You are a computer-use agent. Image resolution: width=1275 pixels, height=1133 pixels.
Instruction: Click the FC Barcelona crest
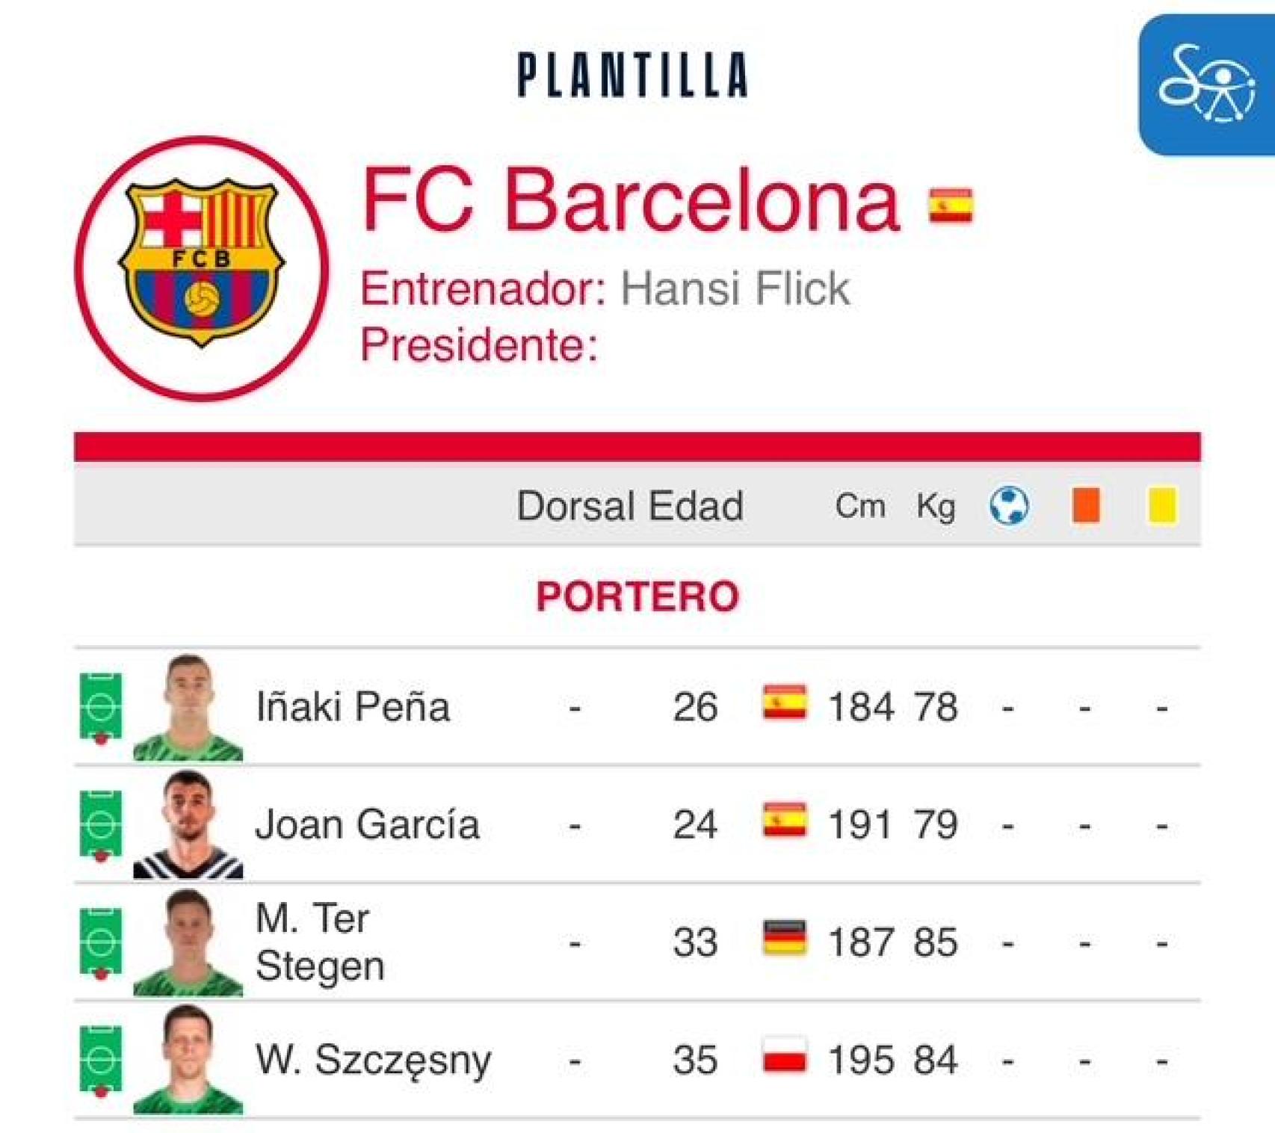pyautogui.click(x=202, y=258)
